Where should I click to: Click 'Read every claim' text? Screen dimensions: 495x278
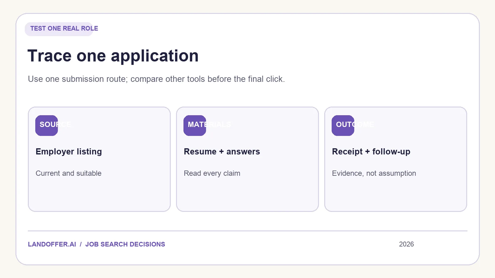pyautogui.click(x=212, y=173)
